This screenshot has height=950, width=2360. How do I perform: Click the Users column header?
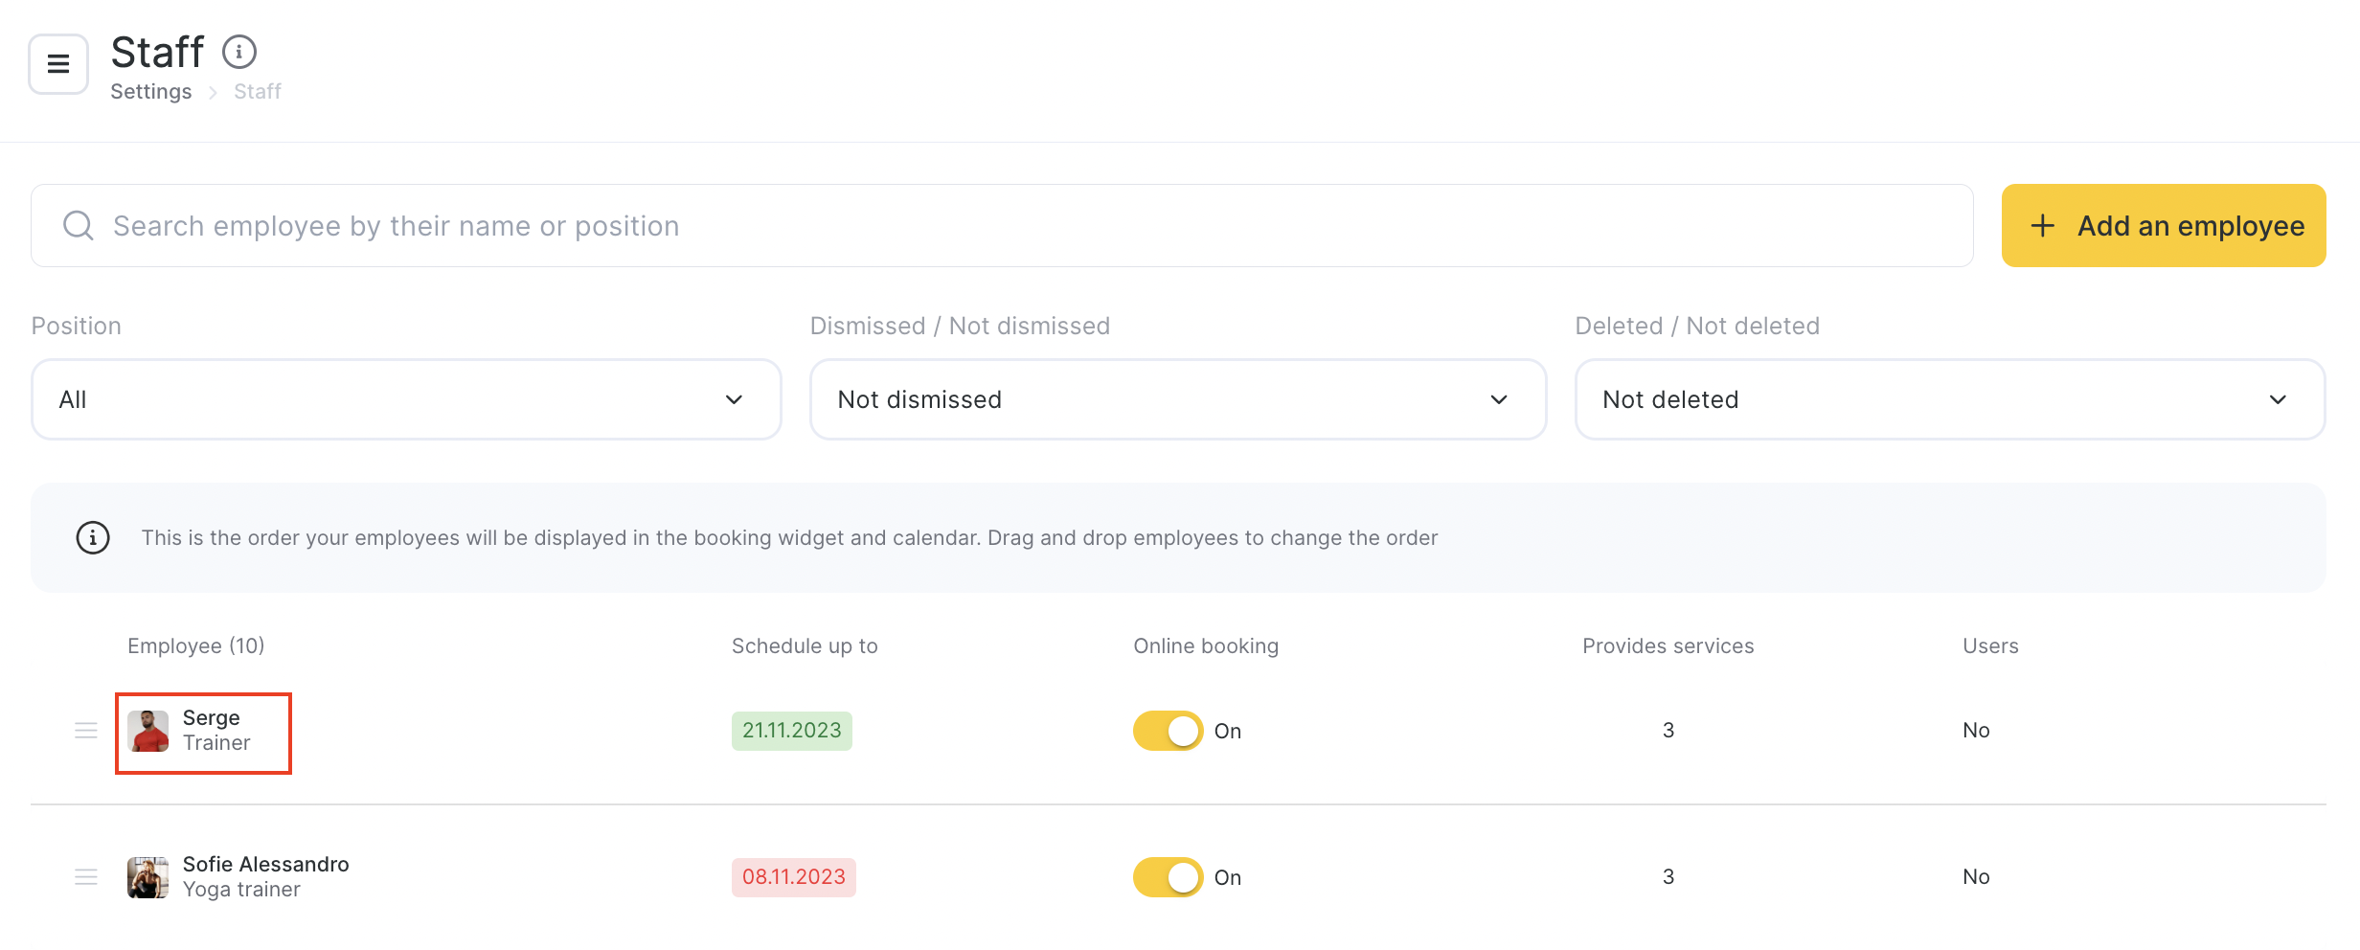point(1990,646)
